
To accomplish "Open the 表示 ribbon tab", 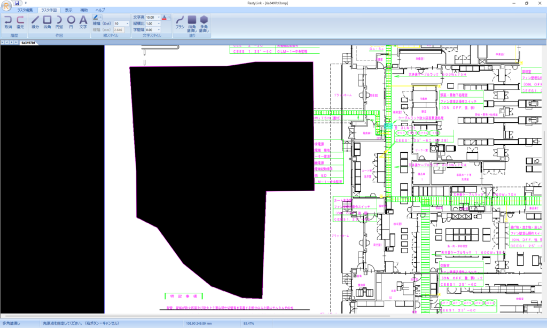I will click(x=69, y=10).
